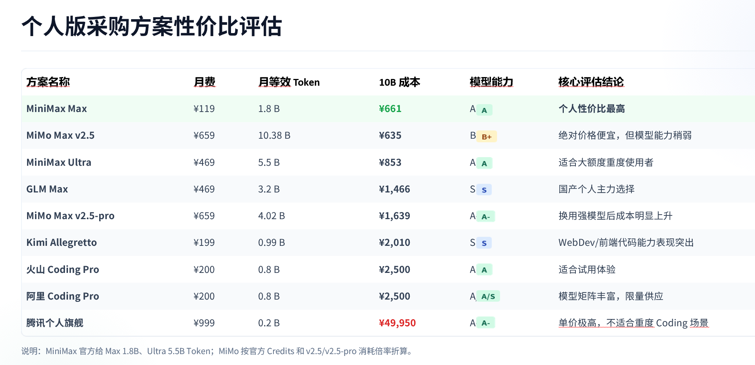
Task: Select the conclusion WebDev/前端代码能力表现突出
Action: [626, 242]
